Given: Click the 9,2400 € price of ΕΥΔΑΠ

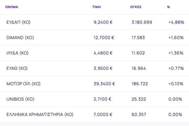Looking at the screenshot, I should click(x=103, y=22).
